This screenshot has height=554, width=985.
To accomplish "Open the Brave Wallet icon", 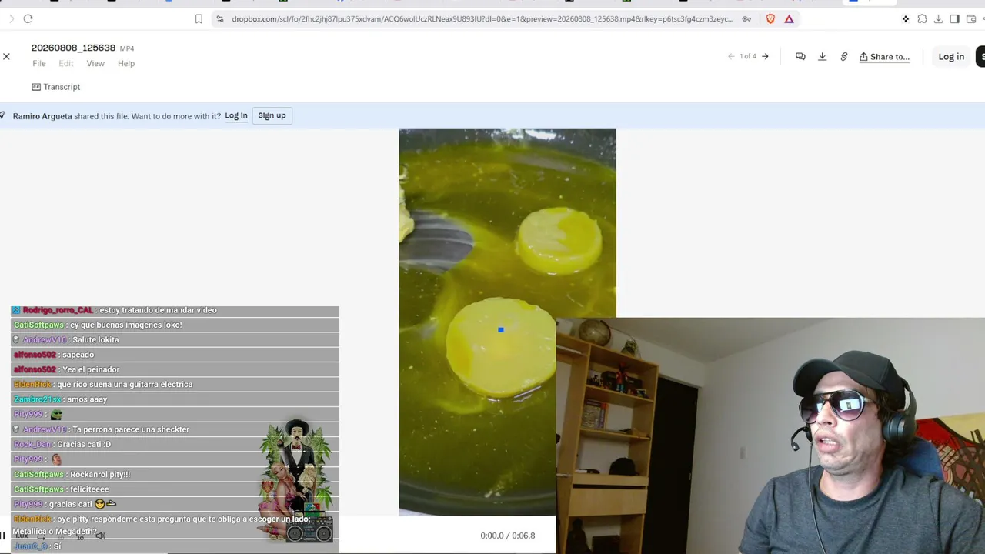I will click(970, 18).
